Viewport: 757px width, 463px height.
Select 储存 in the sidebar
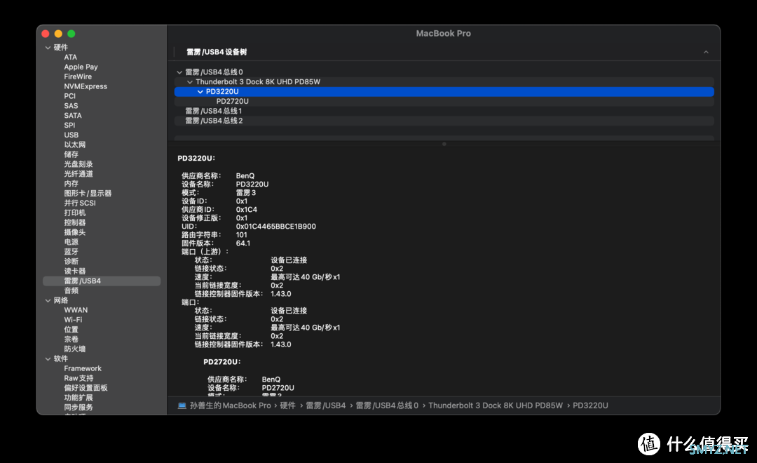point(71,154)
